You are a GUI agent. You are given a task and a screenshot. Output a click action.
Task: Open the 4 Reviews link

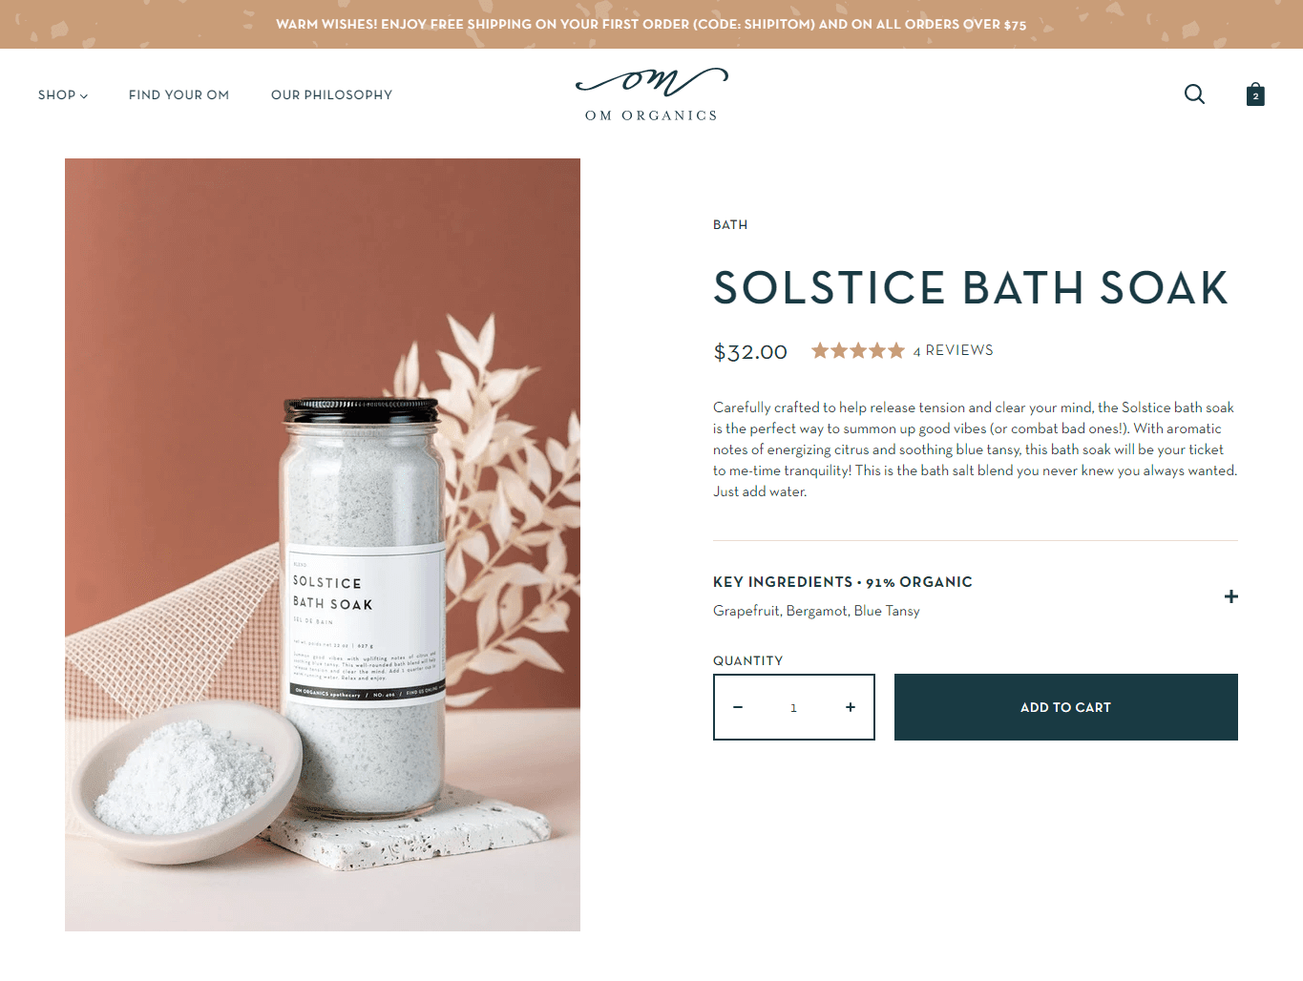pyautogui.click(x=953, y=350)
